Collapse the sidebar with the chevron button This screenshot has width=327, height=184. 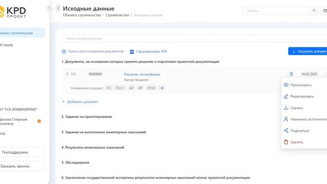(50, 8)
